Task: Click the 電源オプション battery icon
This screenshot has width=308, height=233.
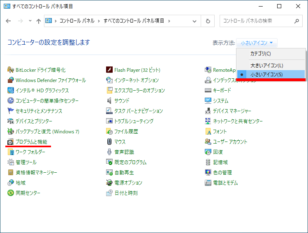Action: click(x=109, y=183)
